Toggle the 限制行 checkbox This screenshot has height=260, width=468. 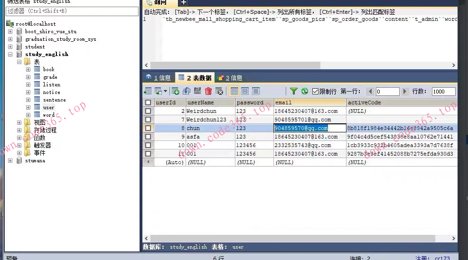click(x=316, y=91)
